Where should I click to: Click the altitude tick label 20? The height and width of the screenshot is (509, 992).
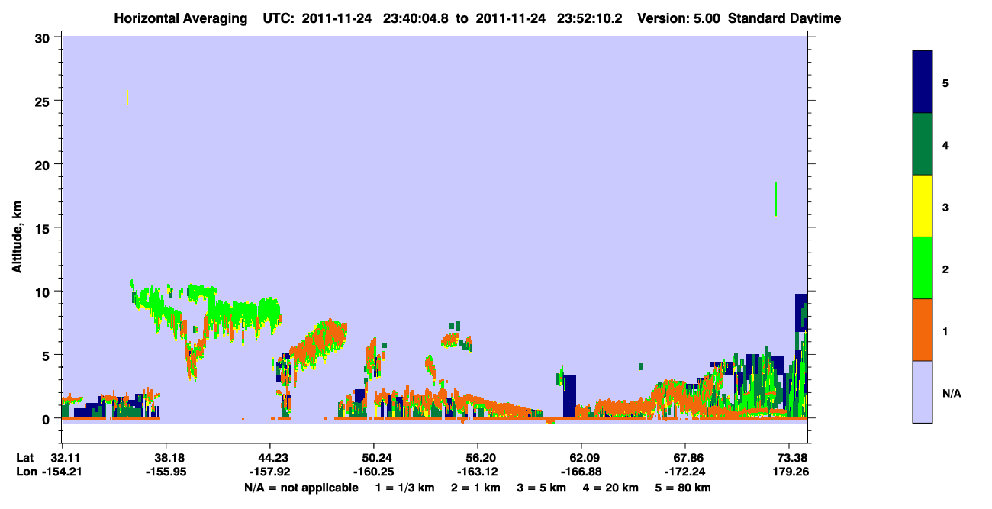44,165
